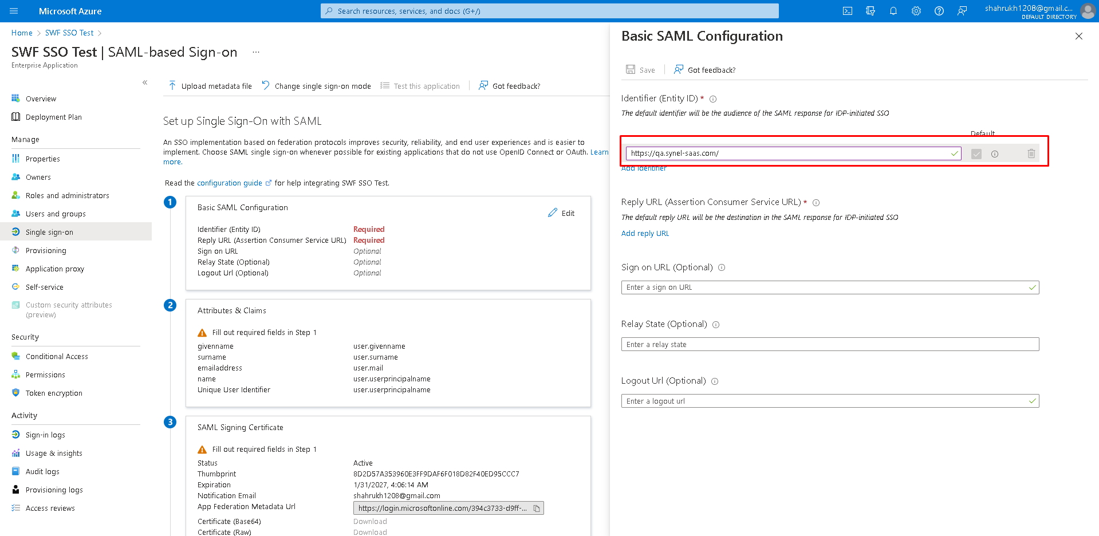Open Properties in the left menu
Viewport: 1099px width, 536px height.
[42, 159]
